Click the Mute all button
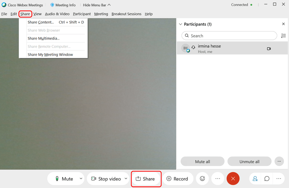Screen dimensions: 289x188 click(x=202, y=161)
